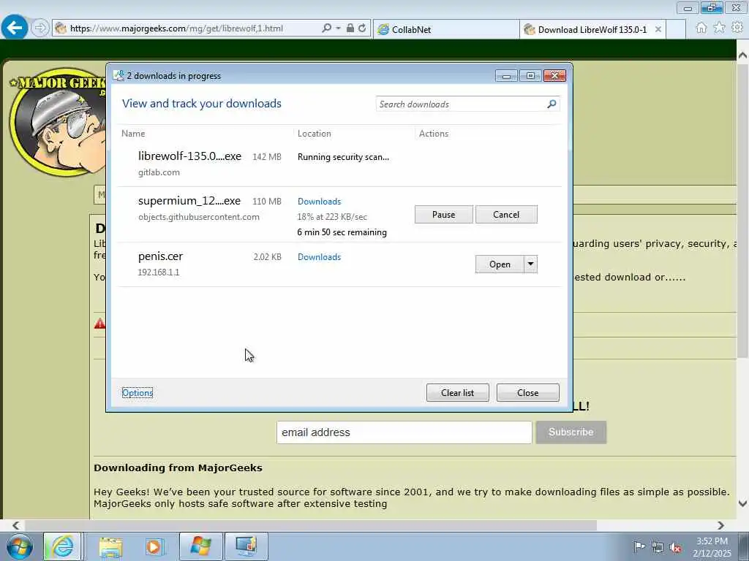Click the horizontal scrollbar left arrow
The image size is (749, 561).
pos(16,525)
